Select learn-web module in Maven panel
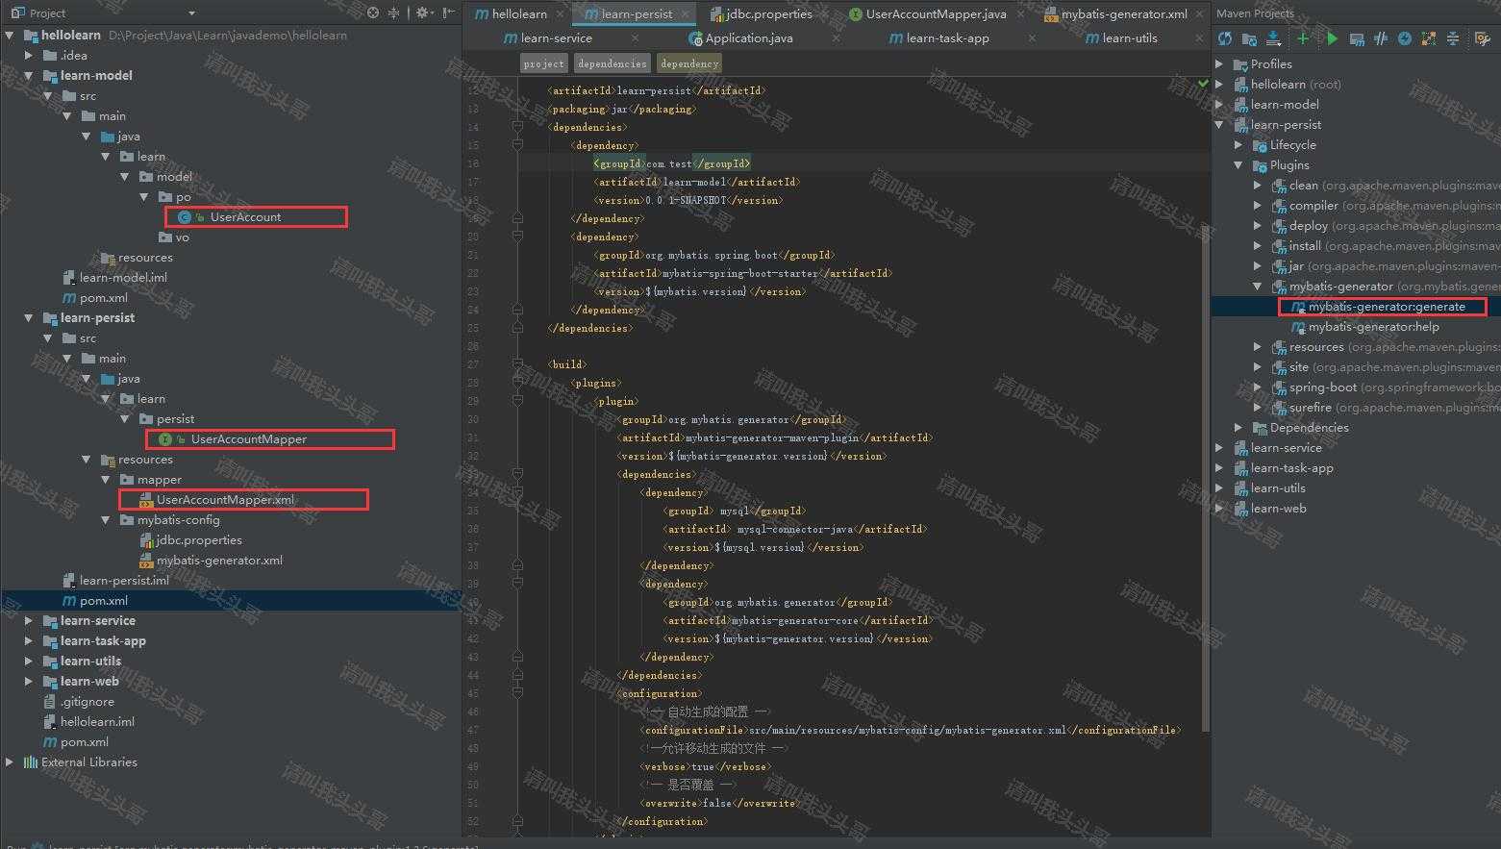The width and height of the screenshot is (1501, 849). 1278,508
